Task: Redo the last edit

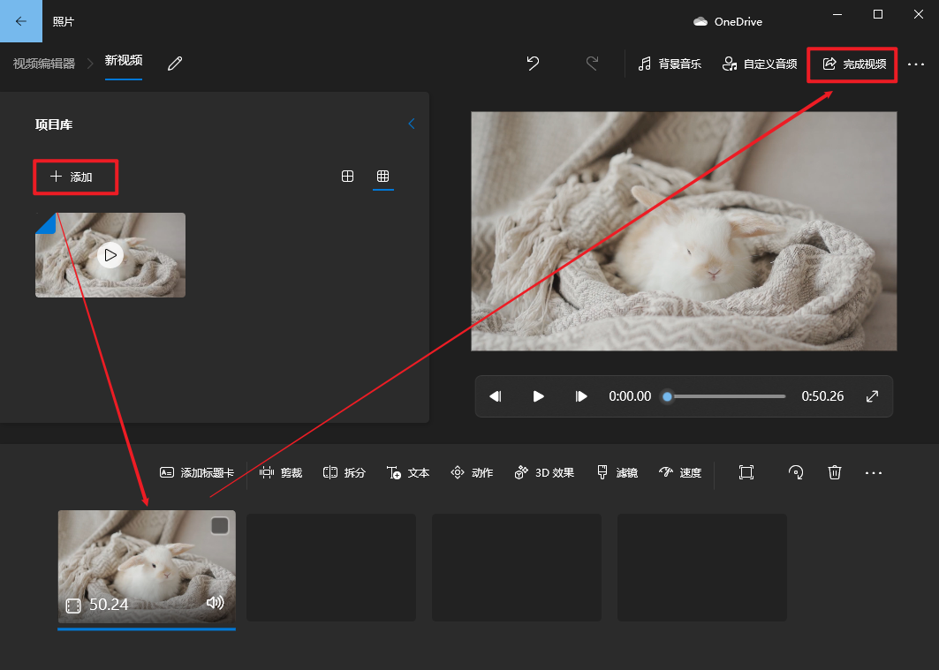Action: [592, 64]
